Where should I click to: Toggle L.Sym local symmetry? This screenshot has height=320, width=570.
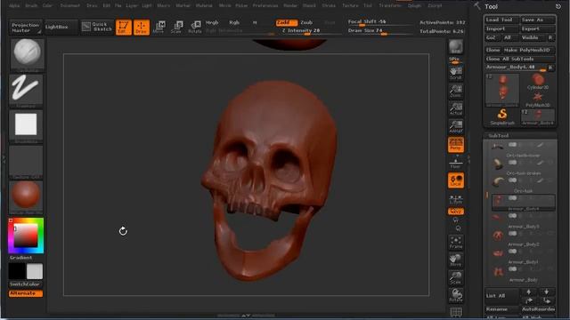pyautogui.click(x=455, y=199)
